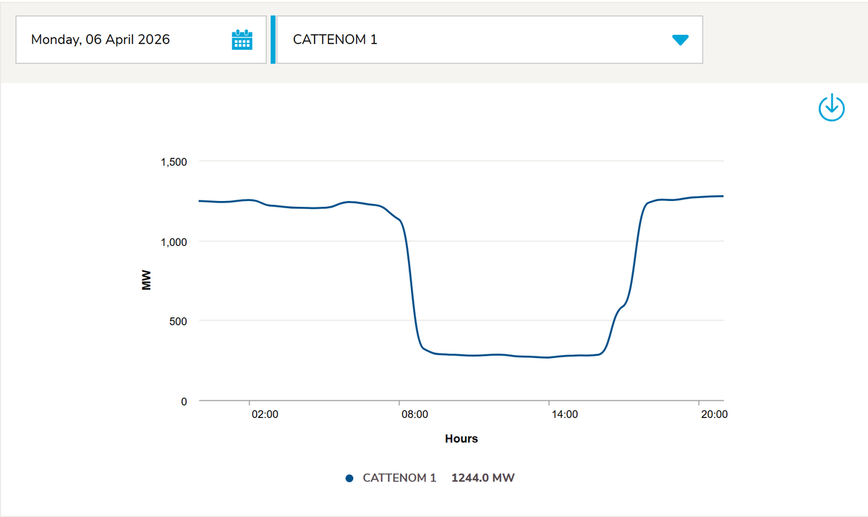Viewport: 868px width, 517px height.
Task: Click the 1,000 MW axis value
Action: (x=174, y=242)
